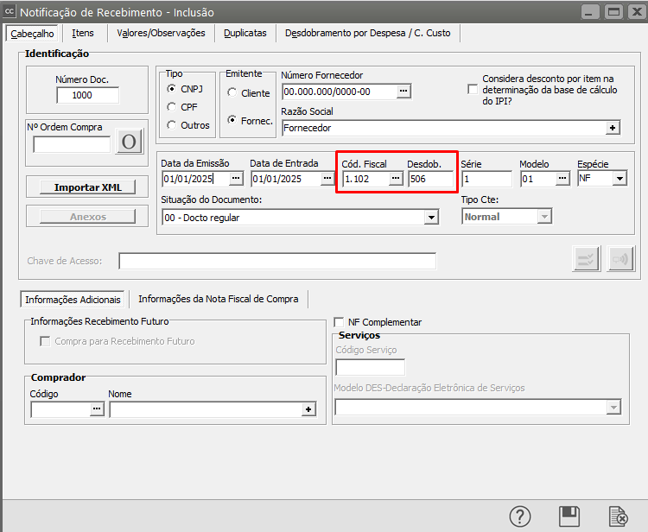Click the save floppy disk icon
This screenshot has width=648, height=532.
(569, 516)
